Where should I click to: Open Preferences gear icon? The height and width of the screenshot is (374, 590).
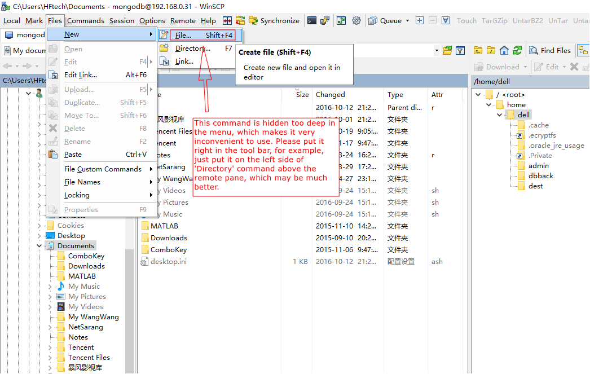pos(356,21)
